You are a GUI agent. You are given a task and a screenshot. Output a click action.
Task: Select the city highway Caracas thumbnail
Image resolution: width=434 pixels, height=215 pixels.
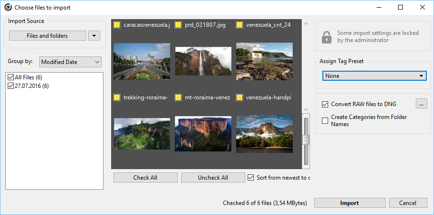click(x=142, y=61)
